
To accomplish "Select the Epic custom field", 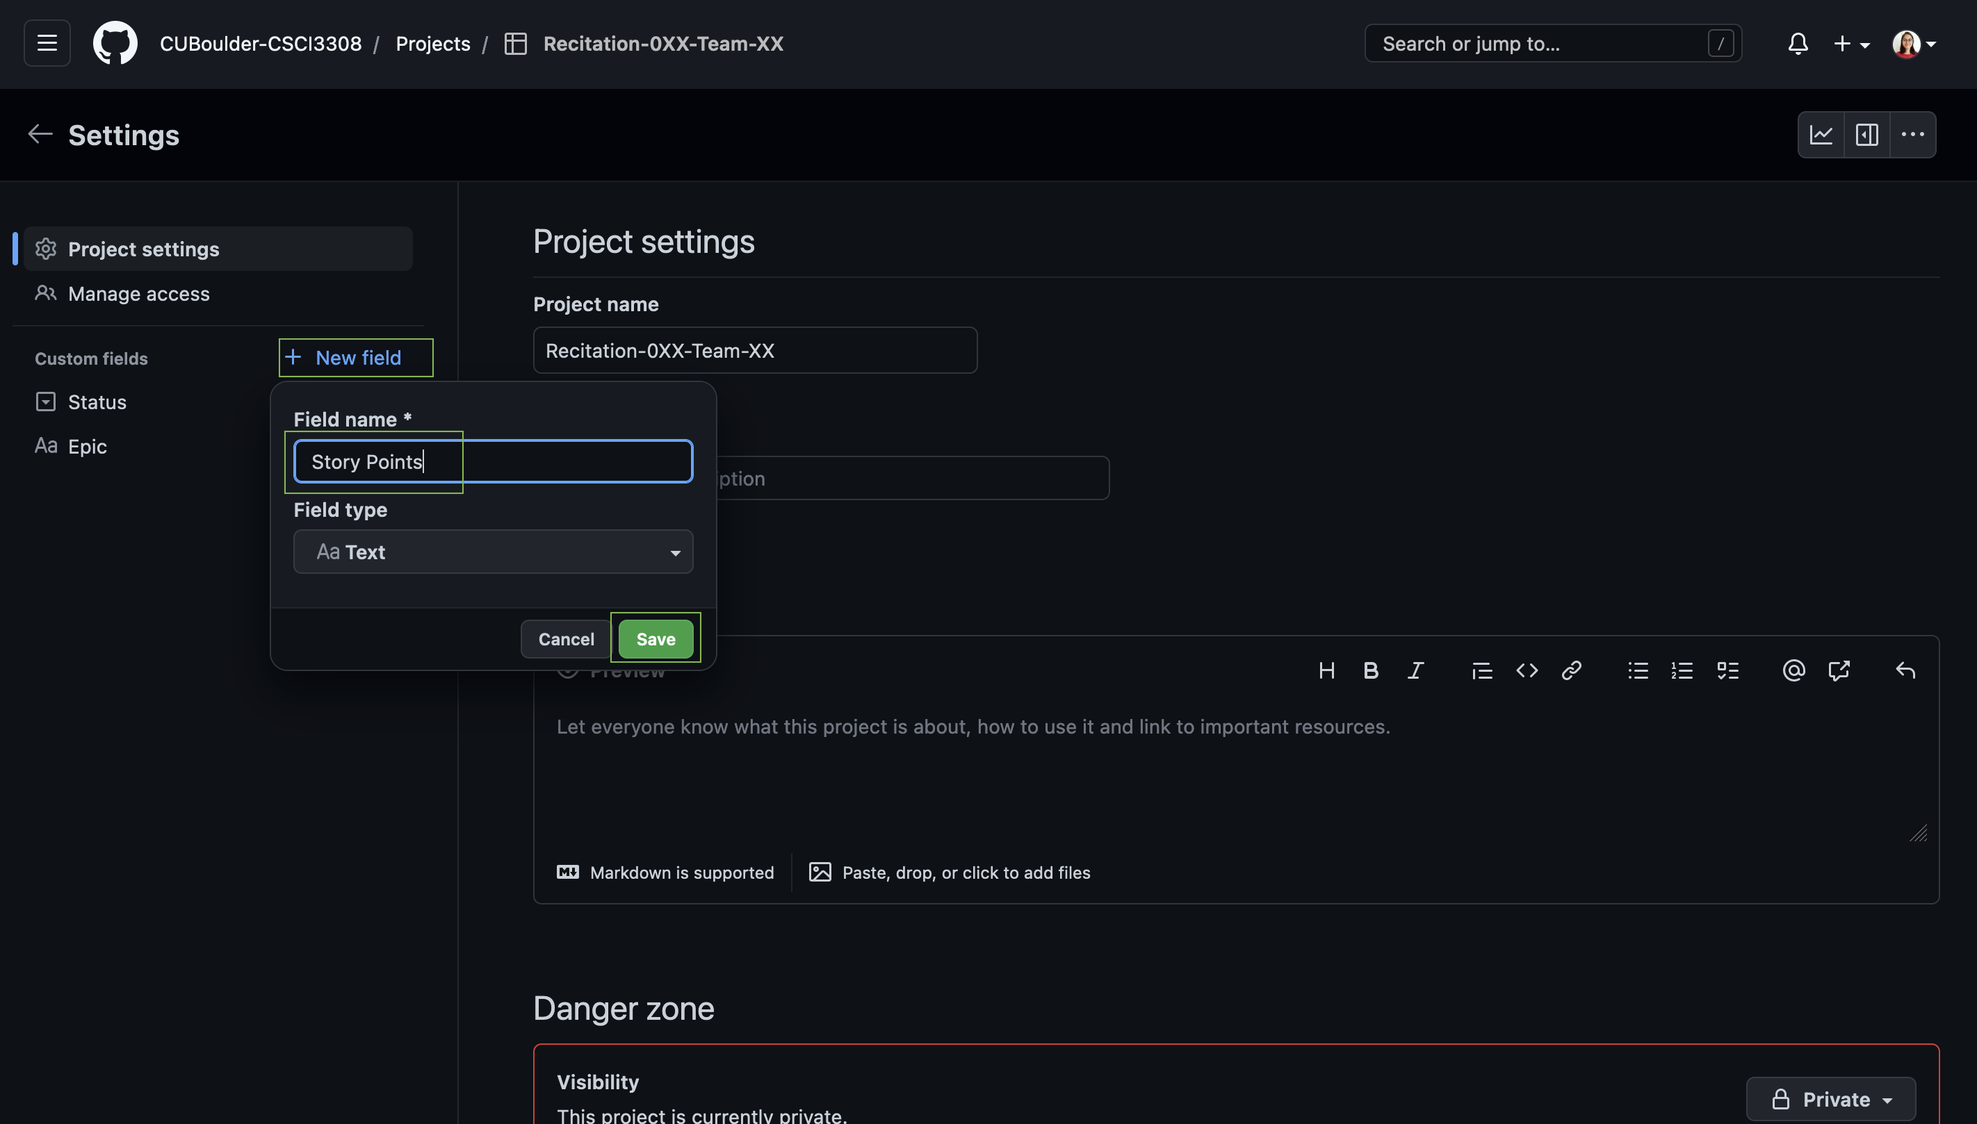I will tap(71, 446).
